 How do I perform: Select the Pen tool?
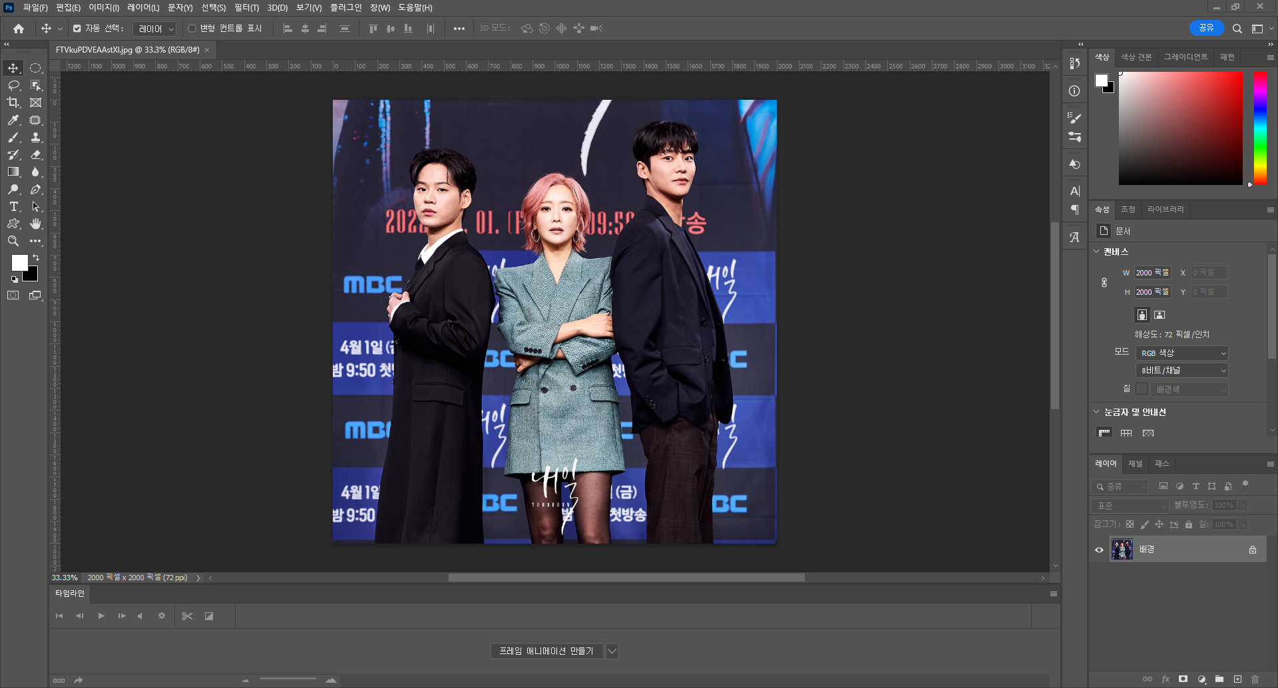[x=36, y=190]
